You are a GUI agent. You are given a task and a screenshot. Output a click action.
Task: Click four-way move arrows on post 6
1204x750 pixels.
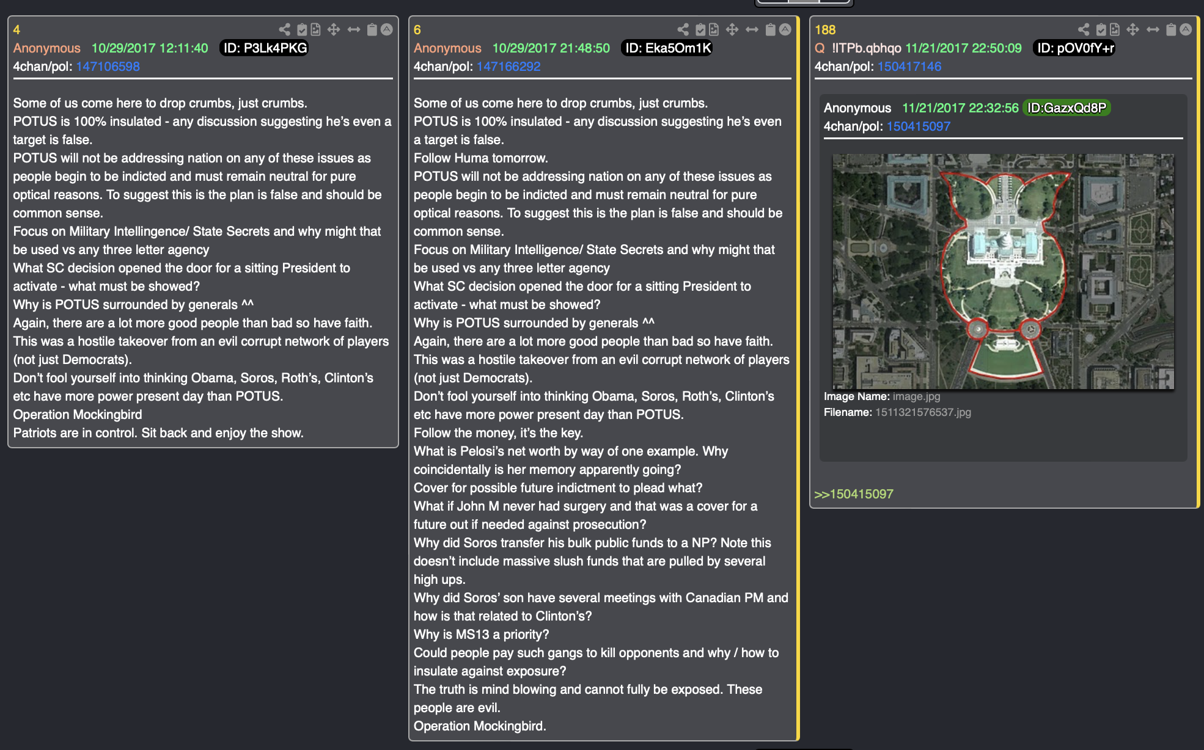coord(732,29)
